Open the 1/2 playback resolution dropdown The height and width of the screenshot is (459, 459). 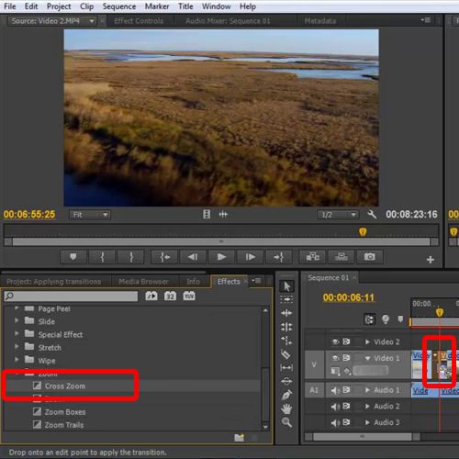tap(338, 215)
